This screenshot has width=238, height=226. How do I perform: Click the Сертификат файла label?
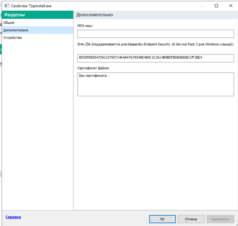coord(93,68)
